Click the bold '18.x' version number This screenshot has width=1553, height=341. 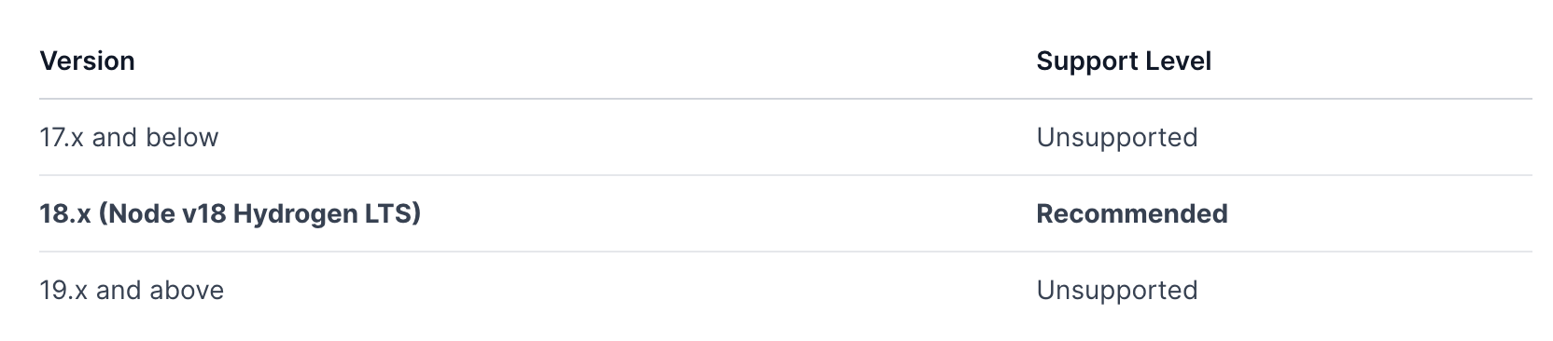64,214
